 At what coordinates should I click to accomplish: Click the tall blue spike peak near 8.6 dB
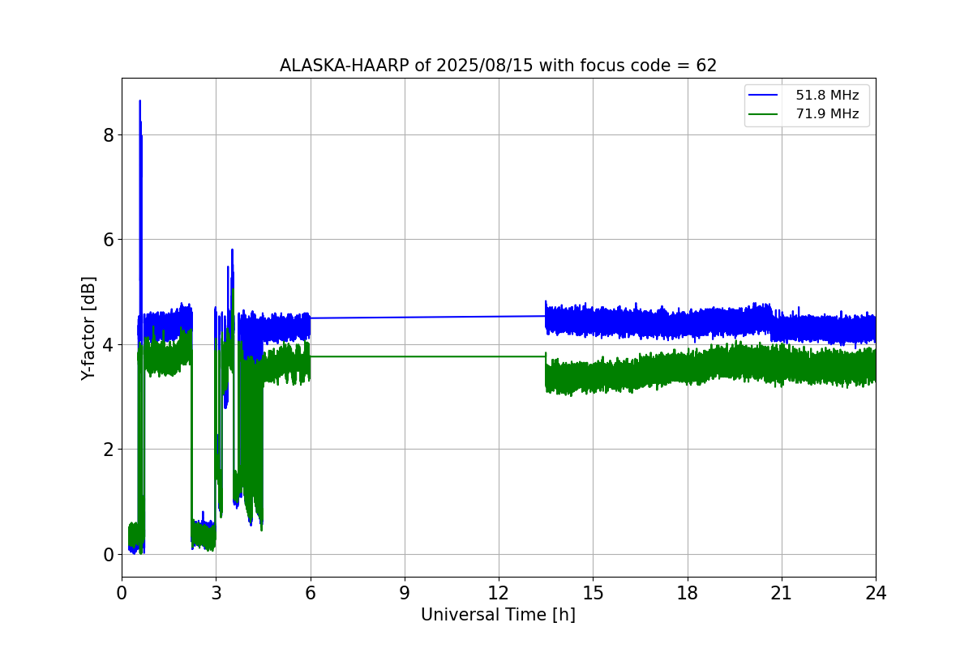[139, 102]
